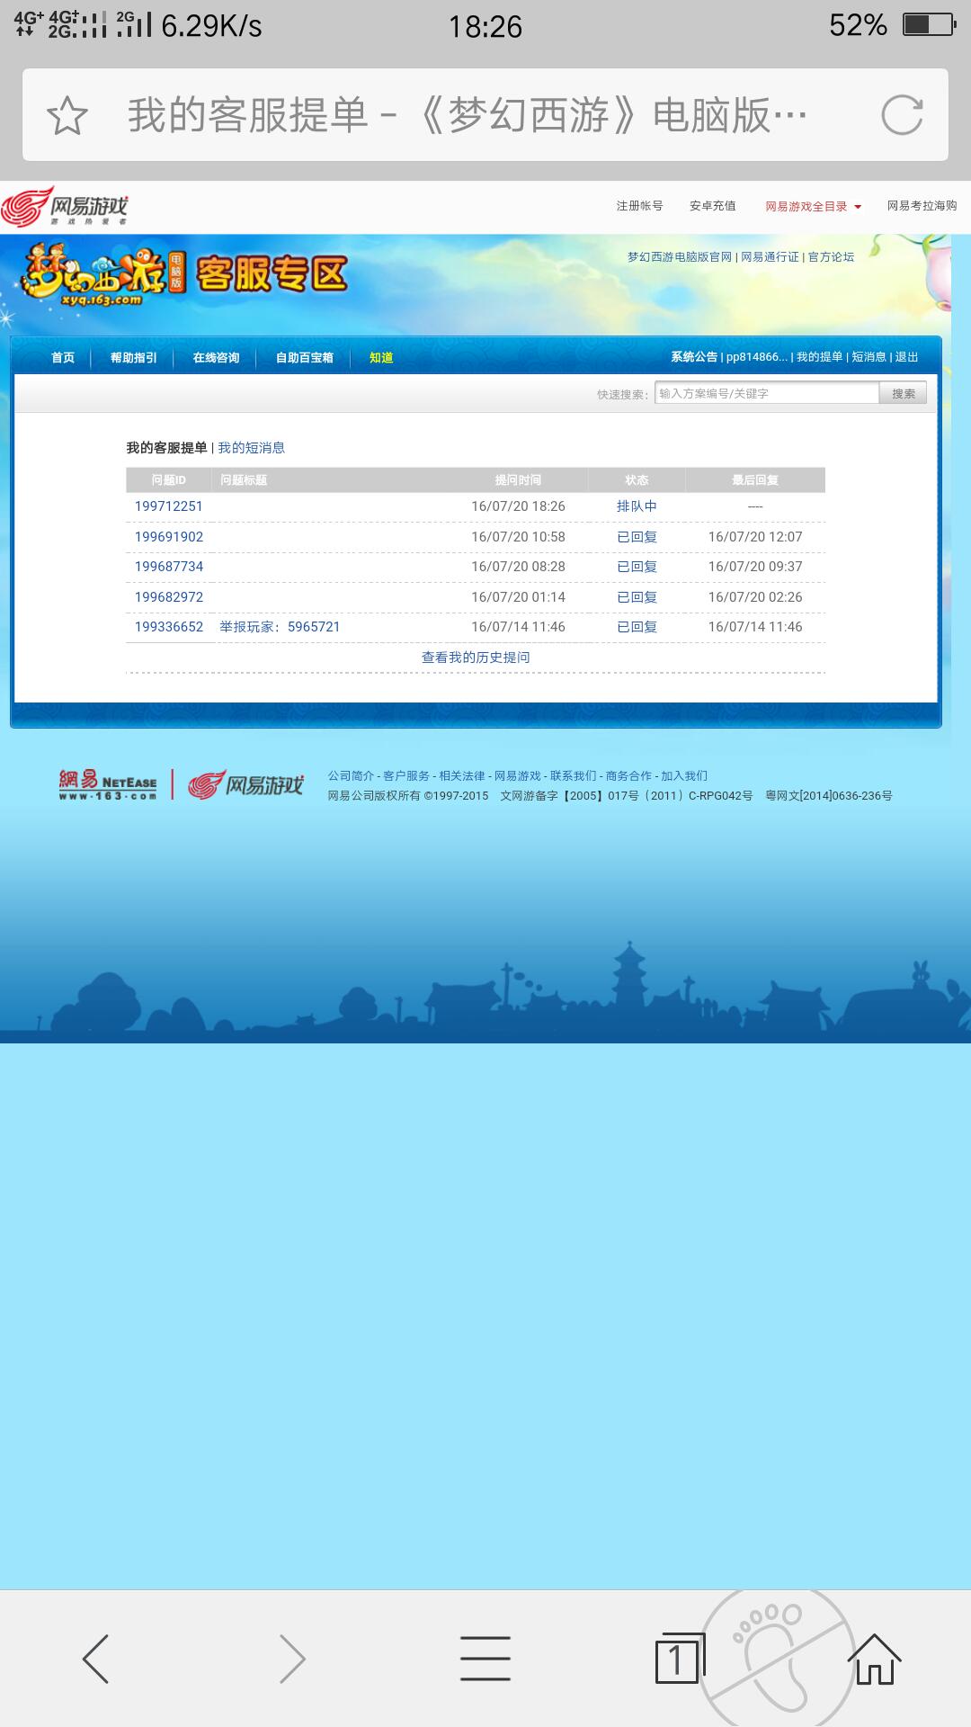
Task: Click the 举报玩家: 5965721 ticket title
Action: point(280,627)
